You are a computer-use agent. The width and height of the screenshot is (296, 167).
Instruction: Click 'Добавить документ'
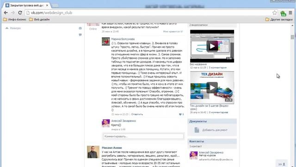click(215, 130)
